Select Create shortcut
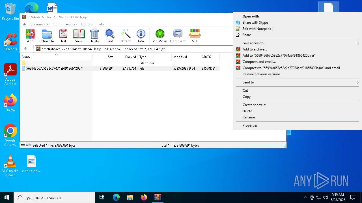This screenshot has width=362, height=203. tap(298, 105)
